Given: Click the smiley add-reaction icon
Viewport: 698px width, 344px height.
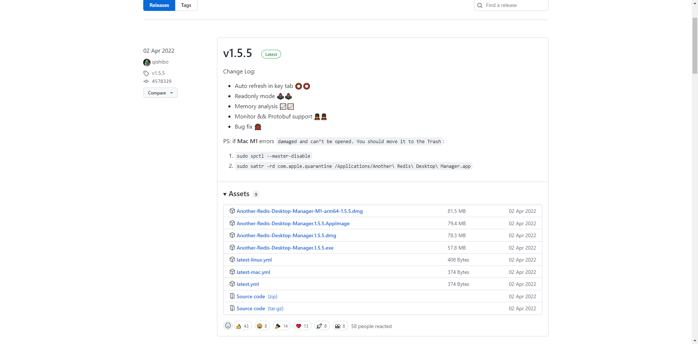Looking at the screenshot, I should click(x=228, y=326).
